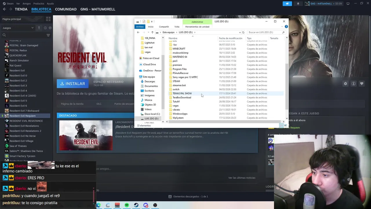
Task: Sort by Fecha de modificación column
Action: click(231, 38)
